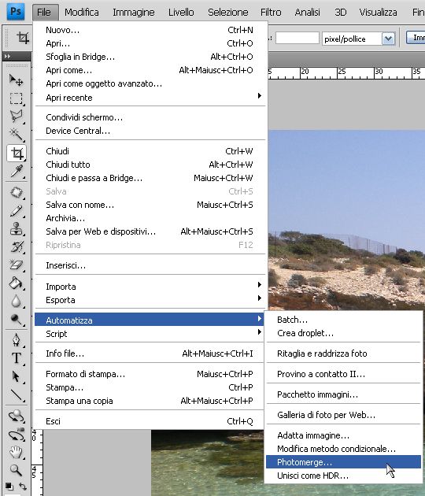Viewport: 425px width, 496px height.
Task: Open the 3D menu
Action: pyautogui.click(x=341, y=13)
